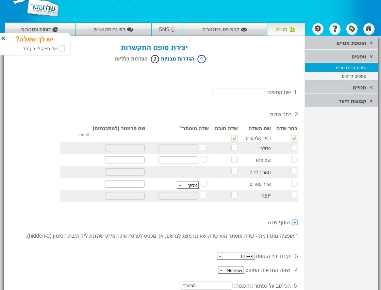This screenshot has height=290, width=381.
Task: Click the price tag icon
Action: point(352,29)
